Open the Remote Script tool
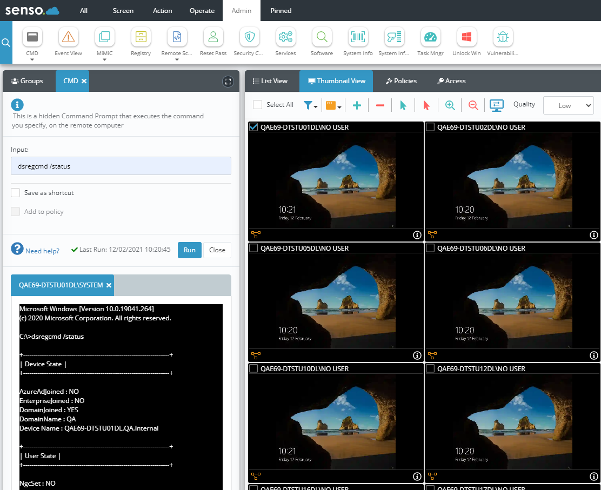 (177, 37)
